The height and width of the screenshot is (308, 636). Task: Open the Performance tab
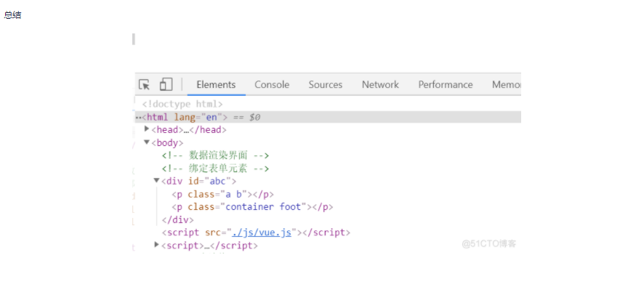tap(446, 84)
